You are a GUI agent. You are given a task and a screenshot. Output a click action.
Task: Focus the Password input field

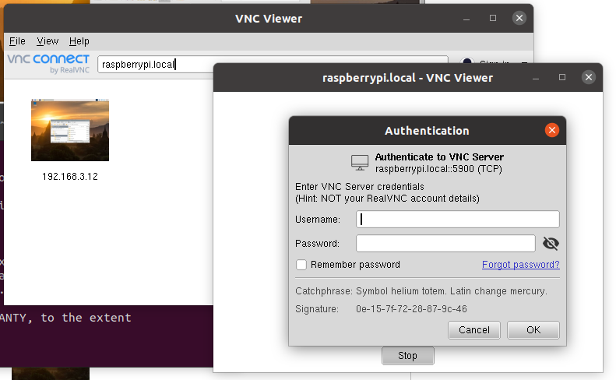[445, 243]
